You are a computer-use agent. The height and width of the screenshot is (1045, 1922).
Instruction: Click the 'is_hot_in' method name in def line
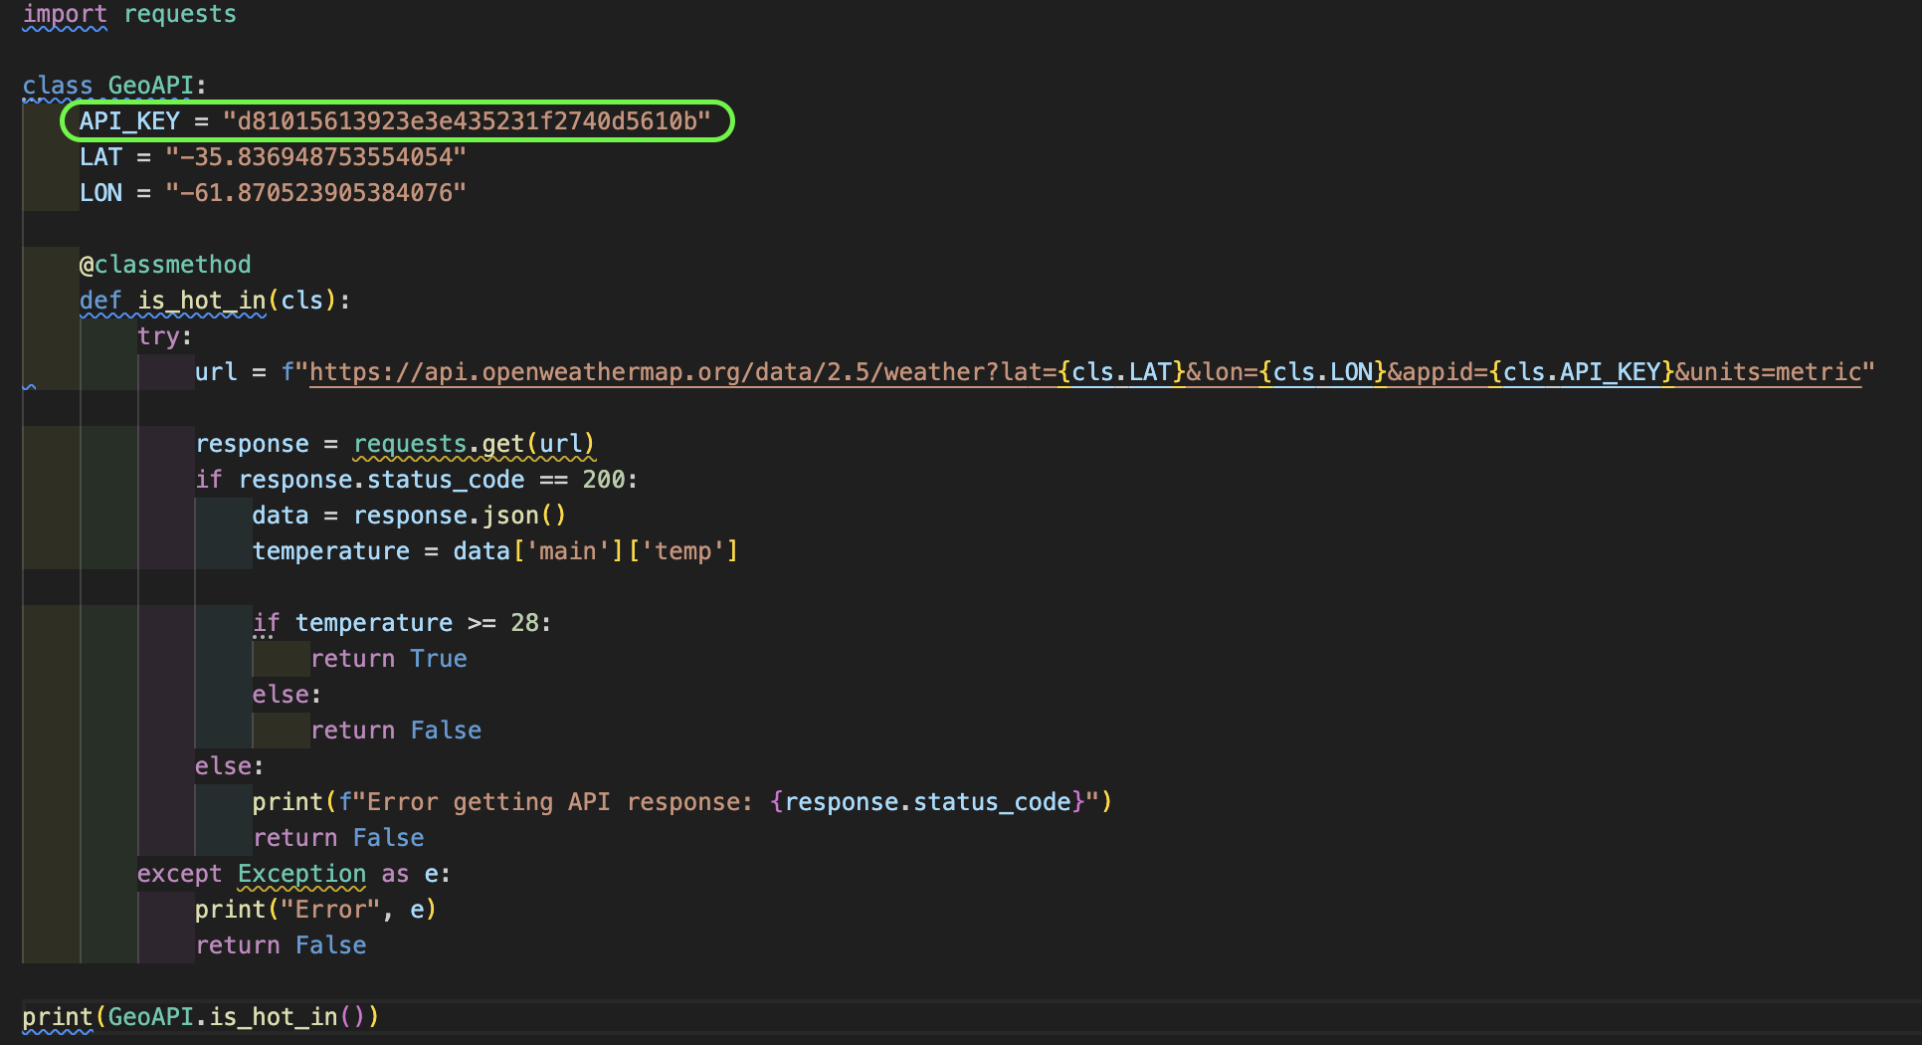coord(202,301)
